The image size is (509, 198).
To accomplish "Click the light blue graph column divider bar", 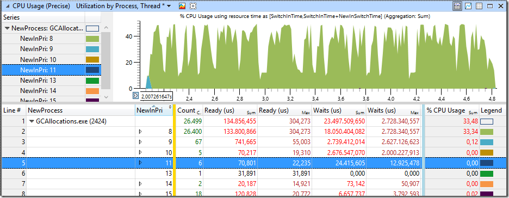I will click(x=423, y=150).
